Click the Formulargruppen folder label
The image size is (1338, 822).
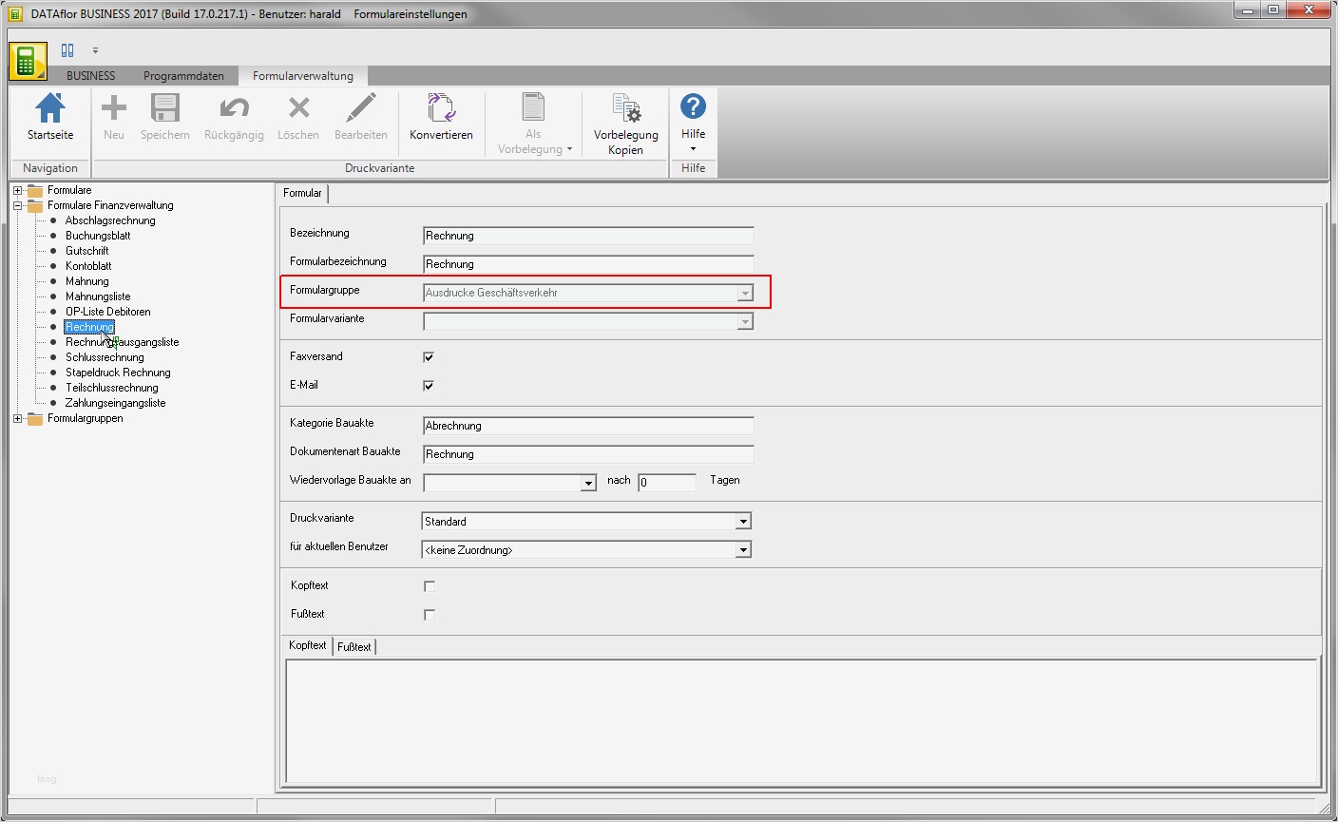pyautogui.click(x=86, y=418)
